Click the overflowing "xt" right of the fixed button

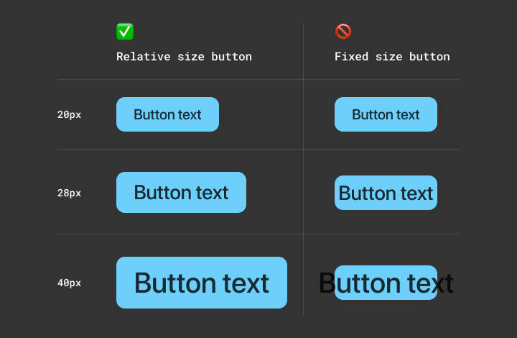click(x=445, y=283)
